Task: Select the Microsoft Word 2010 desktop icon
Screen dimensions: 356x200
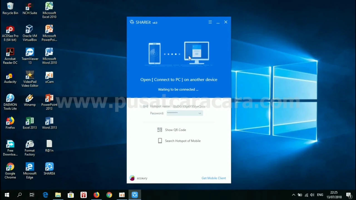Action: click(x=49, y=56)
